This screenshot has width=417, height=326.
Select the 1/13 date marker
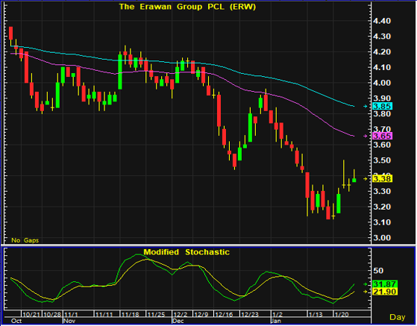click(316, 315)
